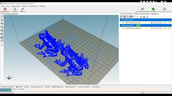Viewport: 172px width, 96px height.
Task: Click the green Cut objects icon
Action: click(144, 17)
